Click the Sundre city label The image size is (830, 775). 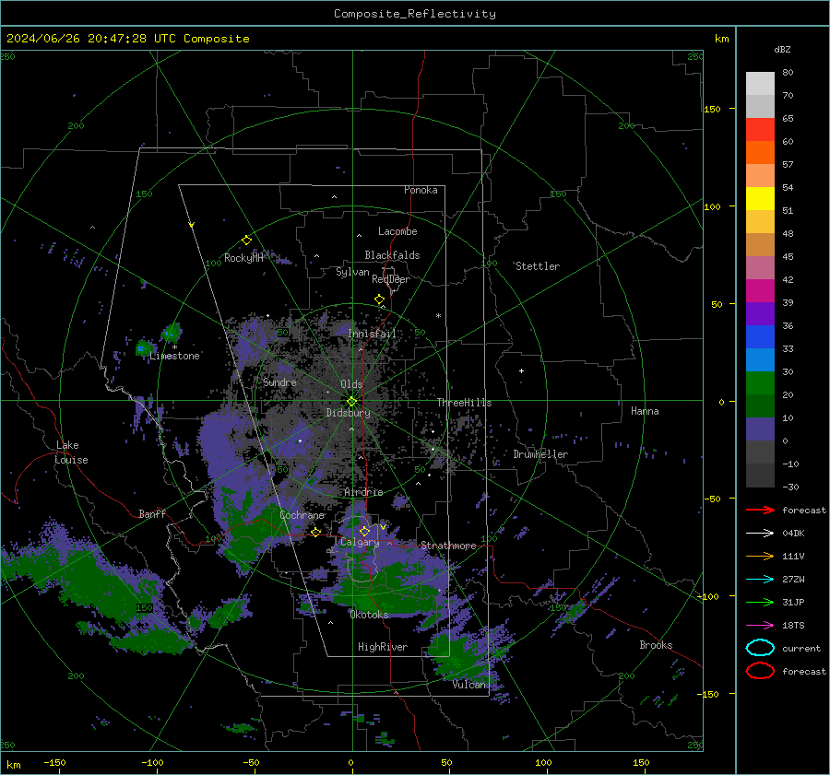tap(279, 382)
